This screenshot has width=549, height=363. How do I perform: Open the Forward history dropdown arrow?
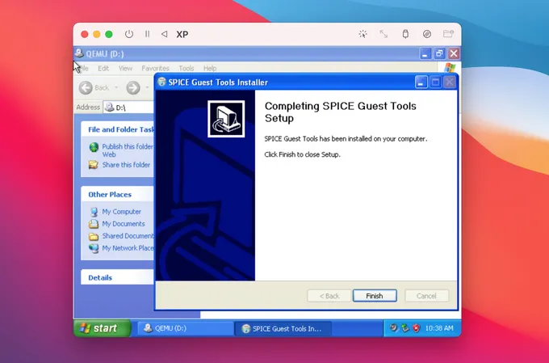pyautogui.click(x=147, y=87)
